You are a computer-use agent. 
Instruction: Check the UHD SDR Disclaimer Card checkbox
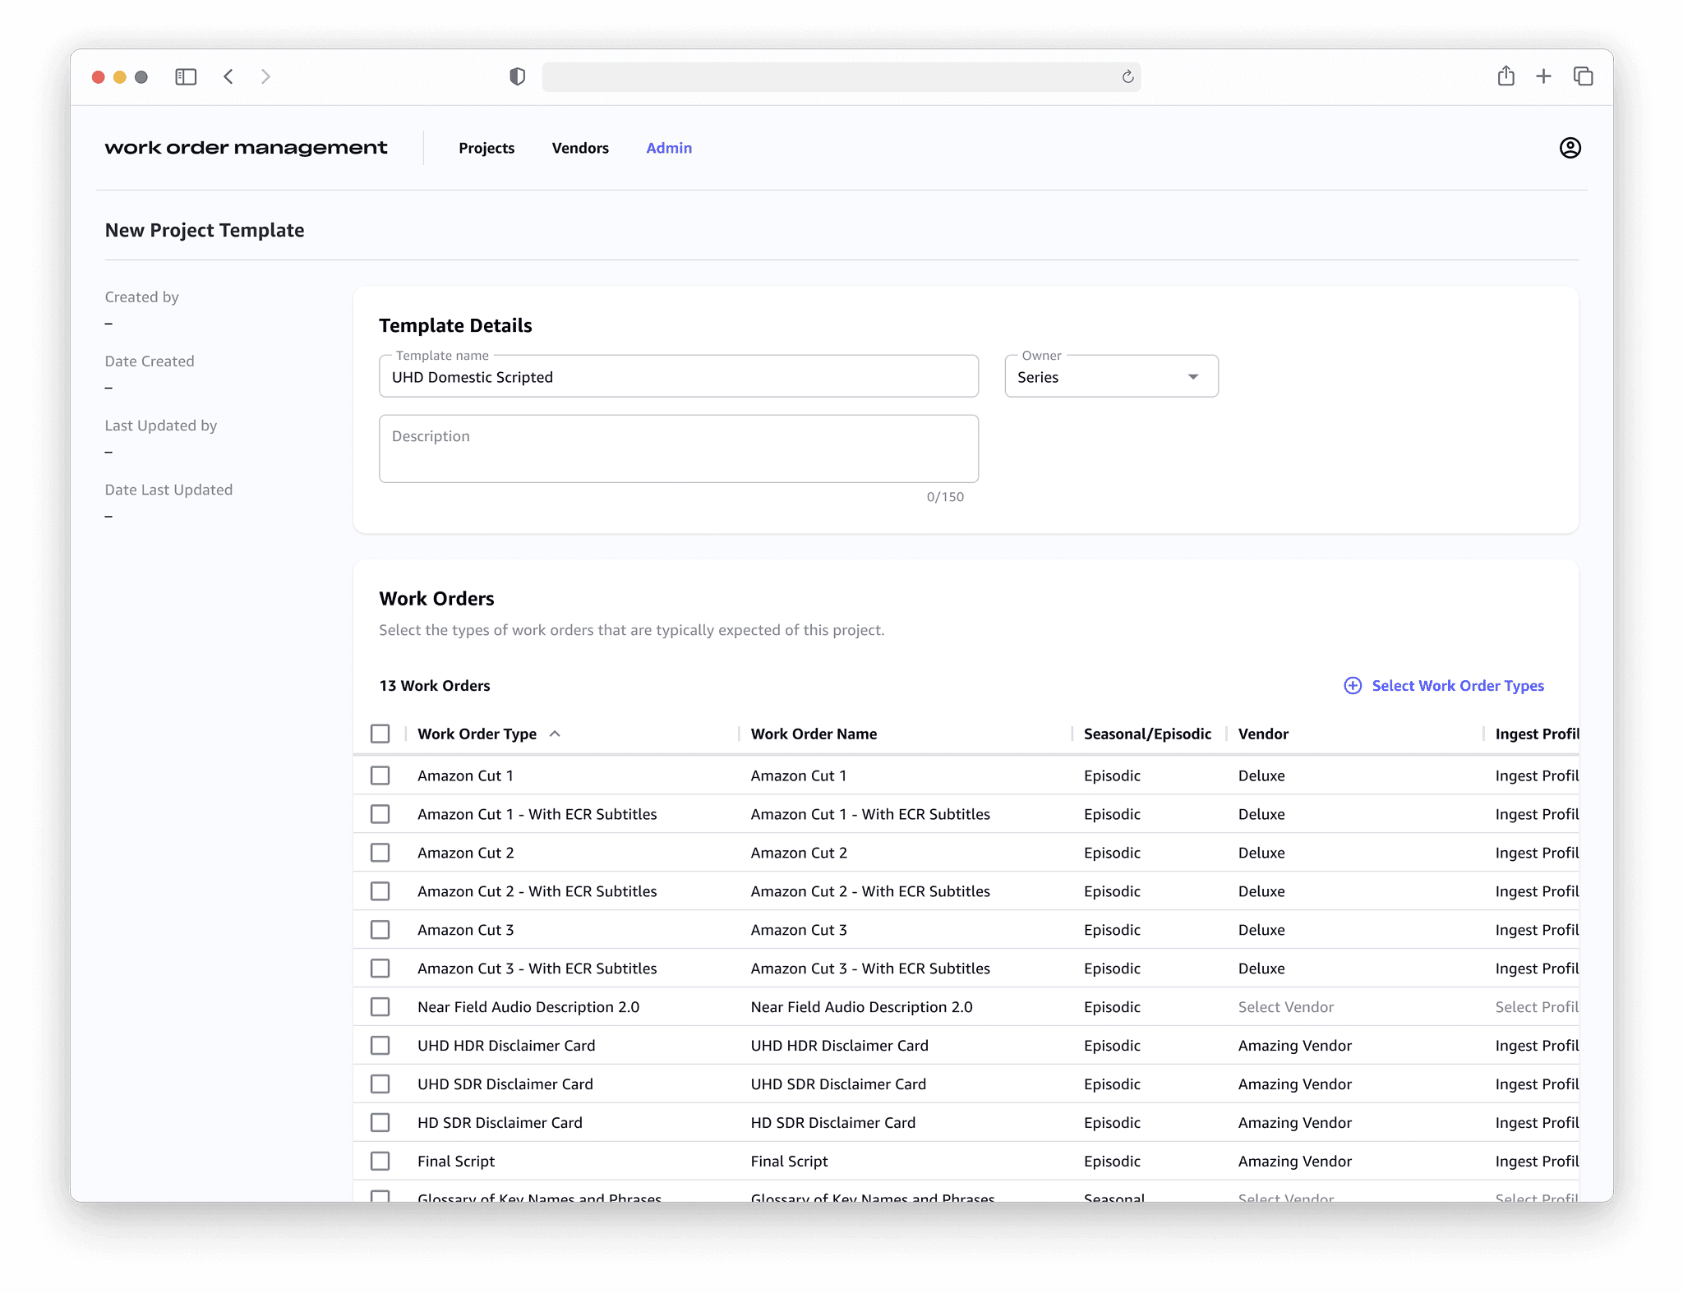click(380, 1084)
